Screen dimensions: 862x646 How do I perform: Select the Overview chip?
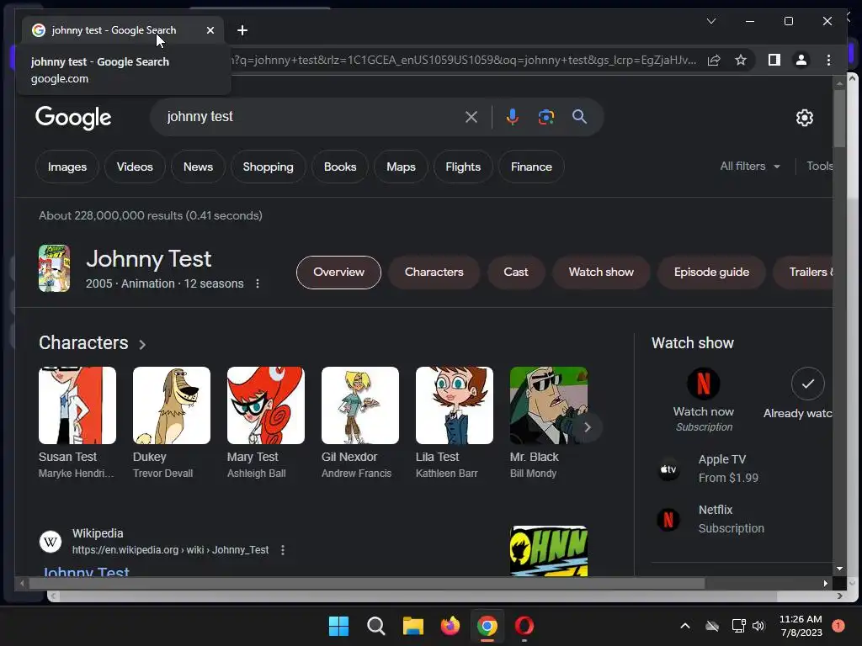(338, 272)
